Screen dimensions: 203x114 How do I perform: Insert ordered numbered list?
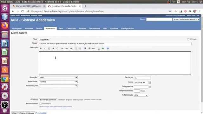(80, 48)
